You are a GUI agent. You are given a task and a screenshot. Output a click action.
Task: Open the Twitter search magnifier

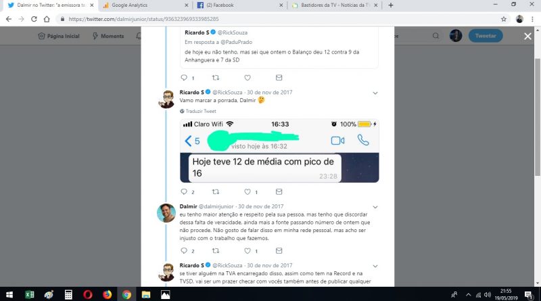point(436,36)
